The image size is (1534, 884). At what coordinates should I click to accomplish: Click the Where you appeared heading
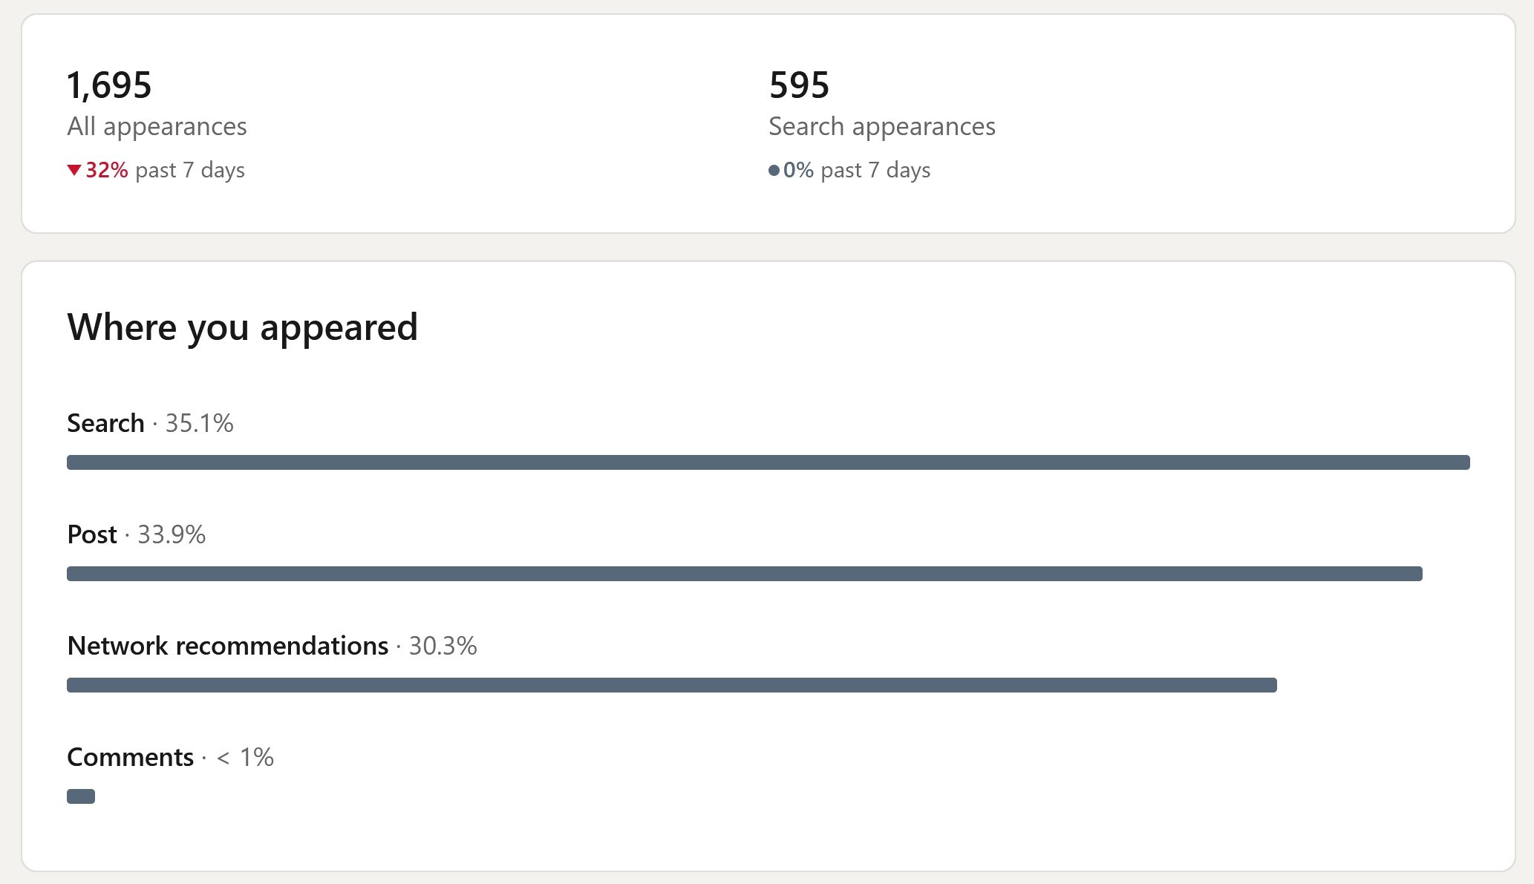pyautogui.click(x=243, y=327)
